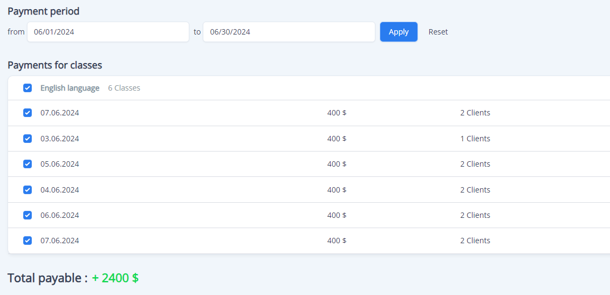Image resolution: width=610 pixels, height=295 pixels.
Task: Reset the payment period filter
Action: point(438,32)
